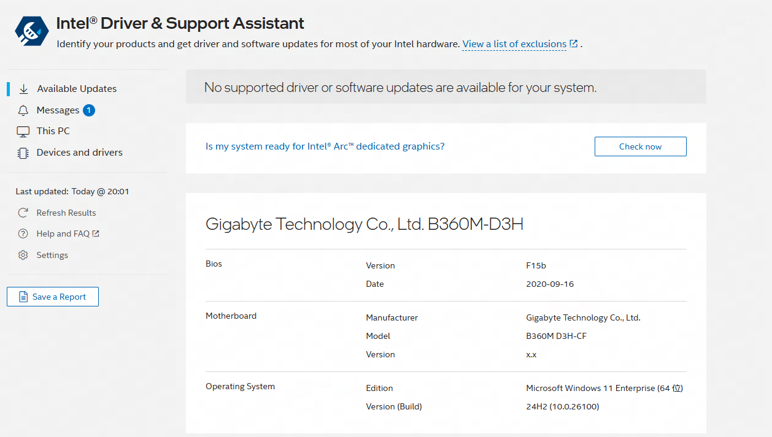Open the Intel Arc dedicated graphics readiness link
This screenshot has width=772, height=437.
pos(325,146)
